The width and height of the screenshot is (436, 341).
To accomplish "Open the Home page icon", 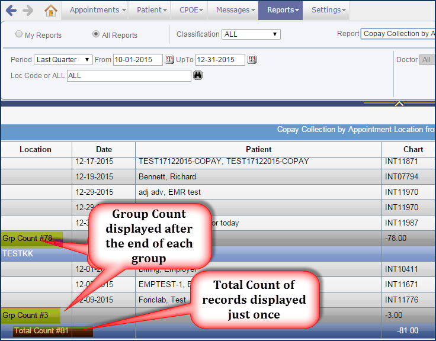I will coord(51,10).
